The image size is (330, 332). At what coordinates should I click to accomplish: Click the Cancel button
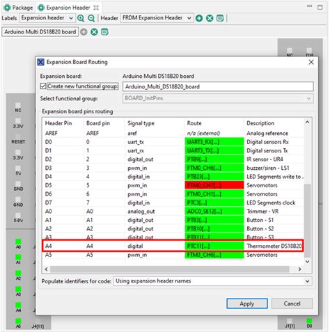tap(292, 303)
